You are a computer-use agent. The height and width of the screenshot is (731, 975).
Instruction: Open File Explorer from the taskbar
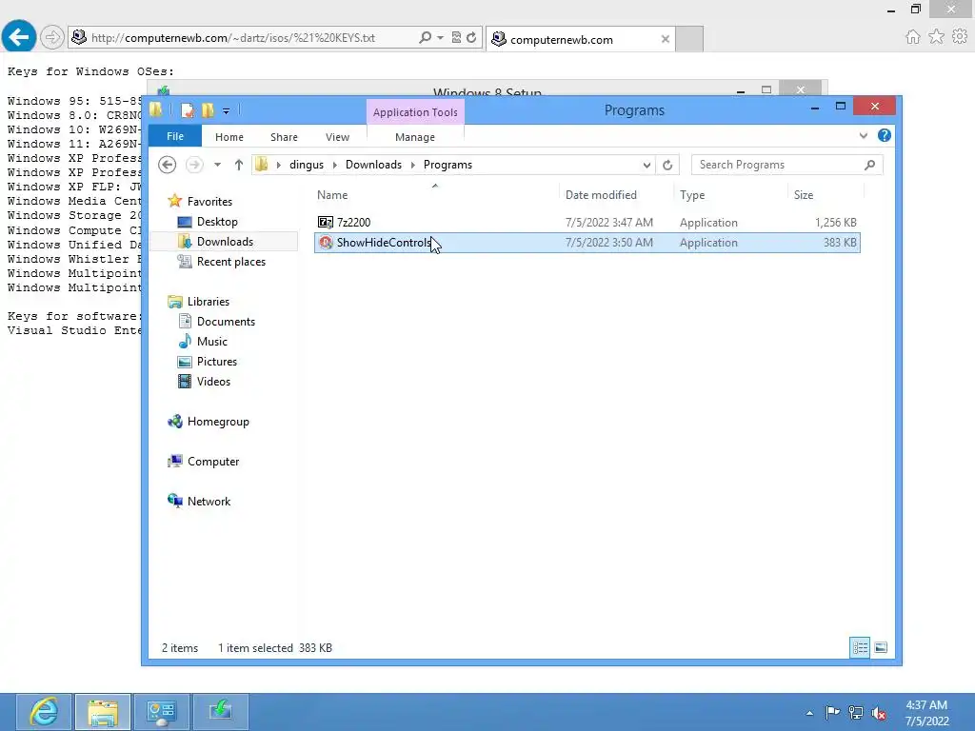coord(103,712)
